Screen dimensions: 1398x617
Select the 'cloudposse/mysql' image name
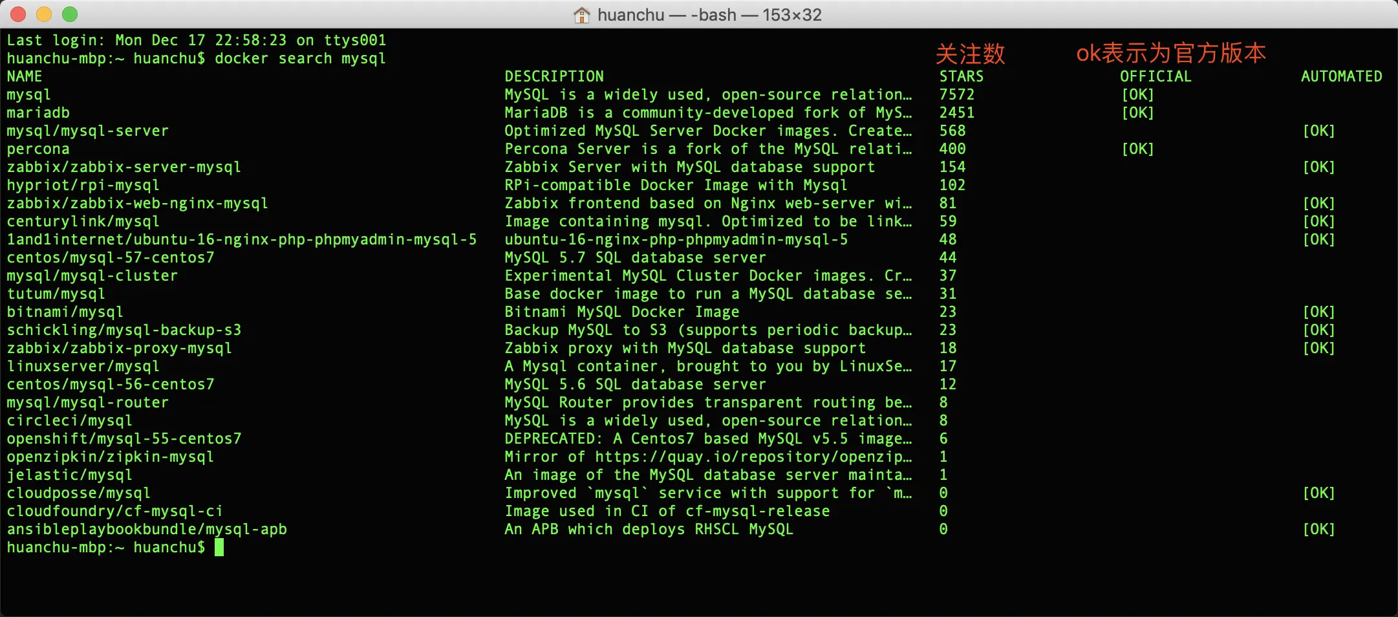click(79, 493)
